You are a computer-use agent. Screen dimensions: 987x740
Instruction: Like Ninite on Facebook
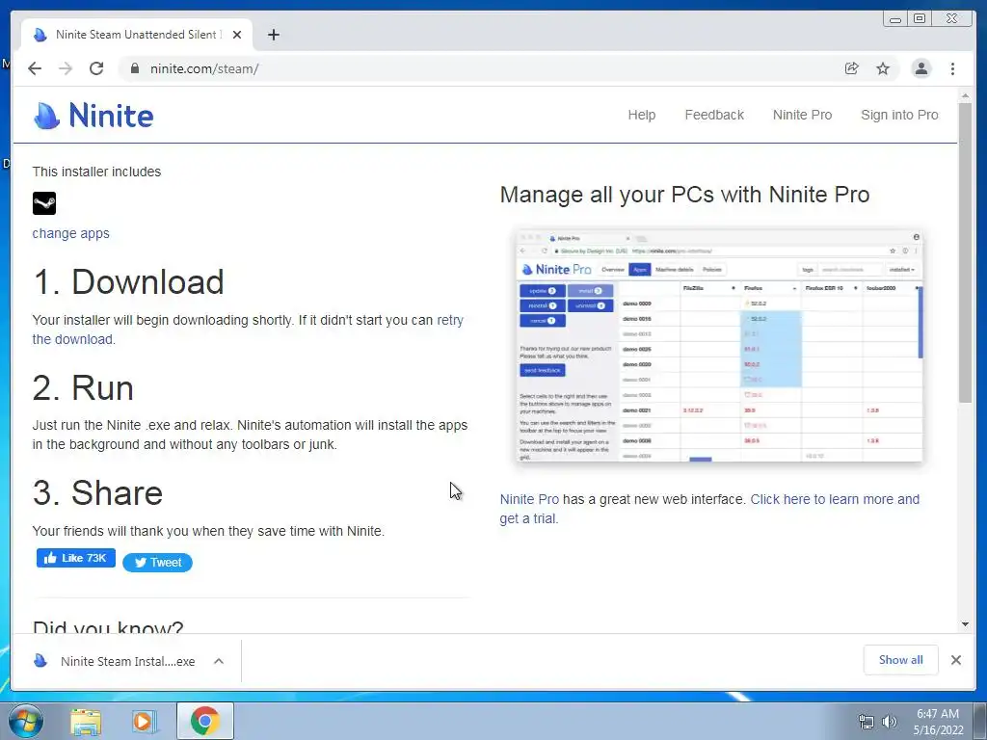(x=75, y=558)
